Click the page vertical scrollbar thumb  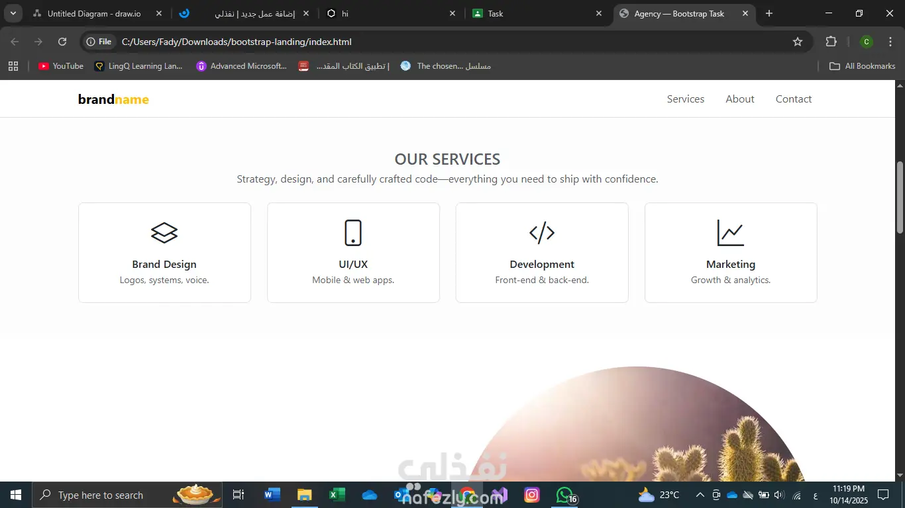click(900, 197)
